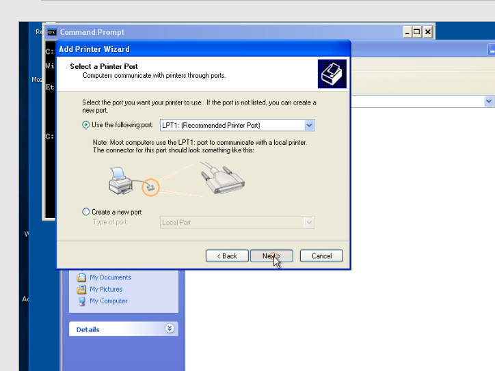Open the LPT1 printer port dropdown
This screenshot has height=371, width=495.
(309, 125)
